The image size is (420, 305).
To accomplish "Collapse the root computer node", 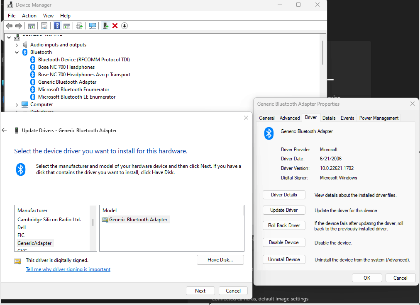I will [x=9, y=37].
